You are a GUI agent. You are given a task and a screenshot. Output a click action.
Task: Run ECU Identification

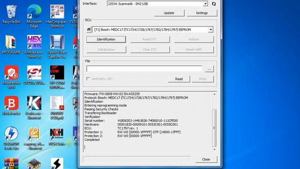pos(106,39)
